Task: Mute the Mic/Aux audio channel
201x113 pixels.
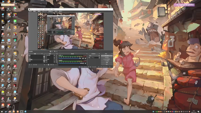Action: [83, 58]
